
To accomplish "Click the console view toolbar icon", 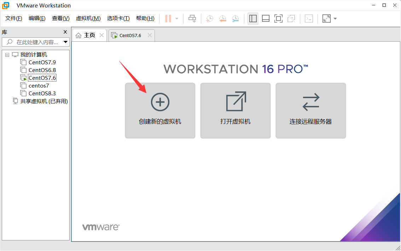I will point(309,18).
